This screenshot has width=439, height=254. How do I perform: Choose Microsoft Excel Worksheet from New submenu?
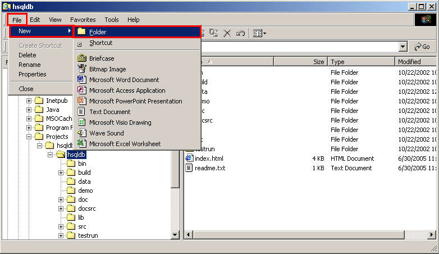[x=125, y=144]
